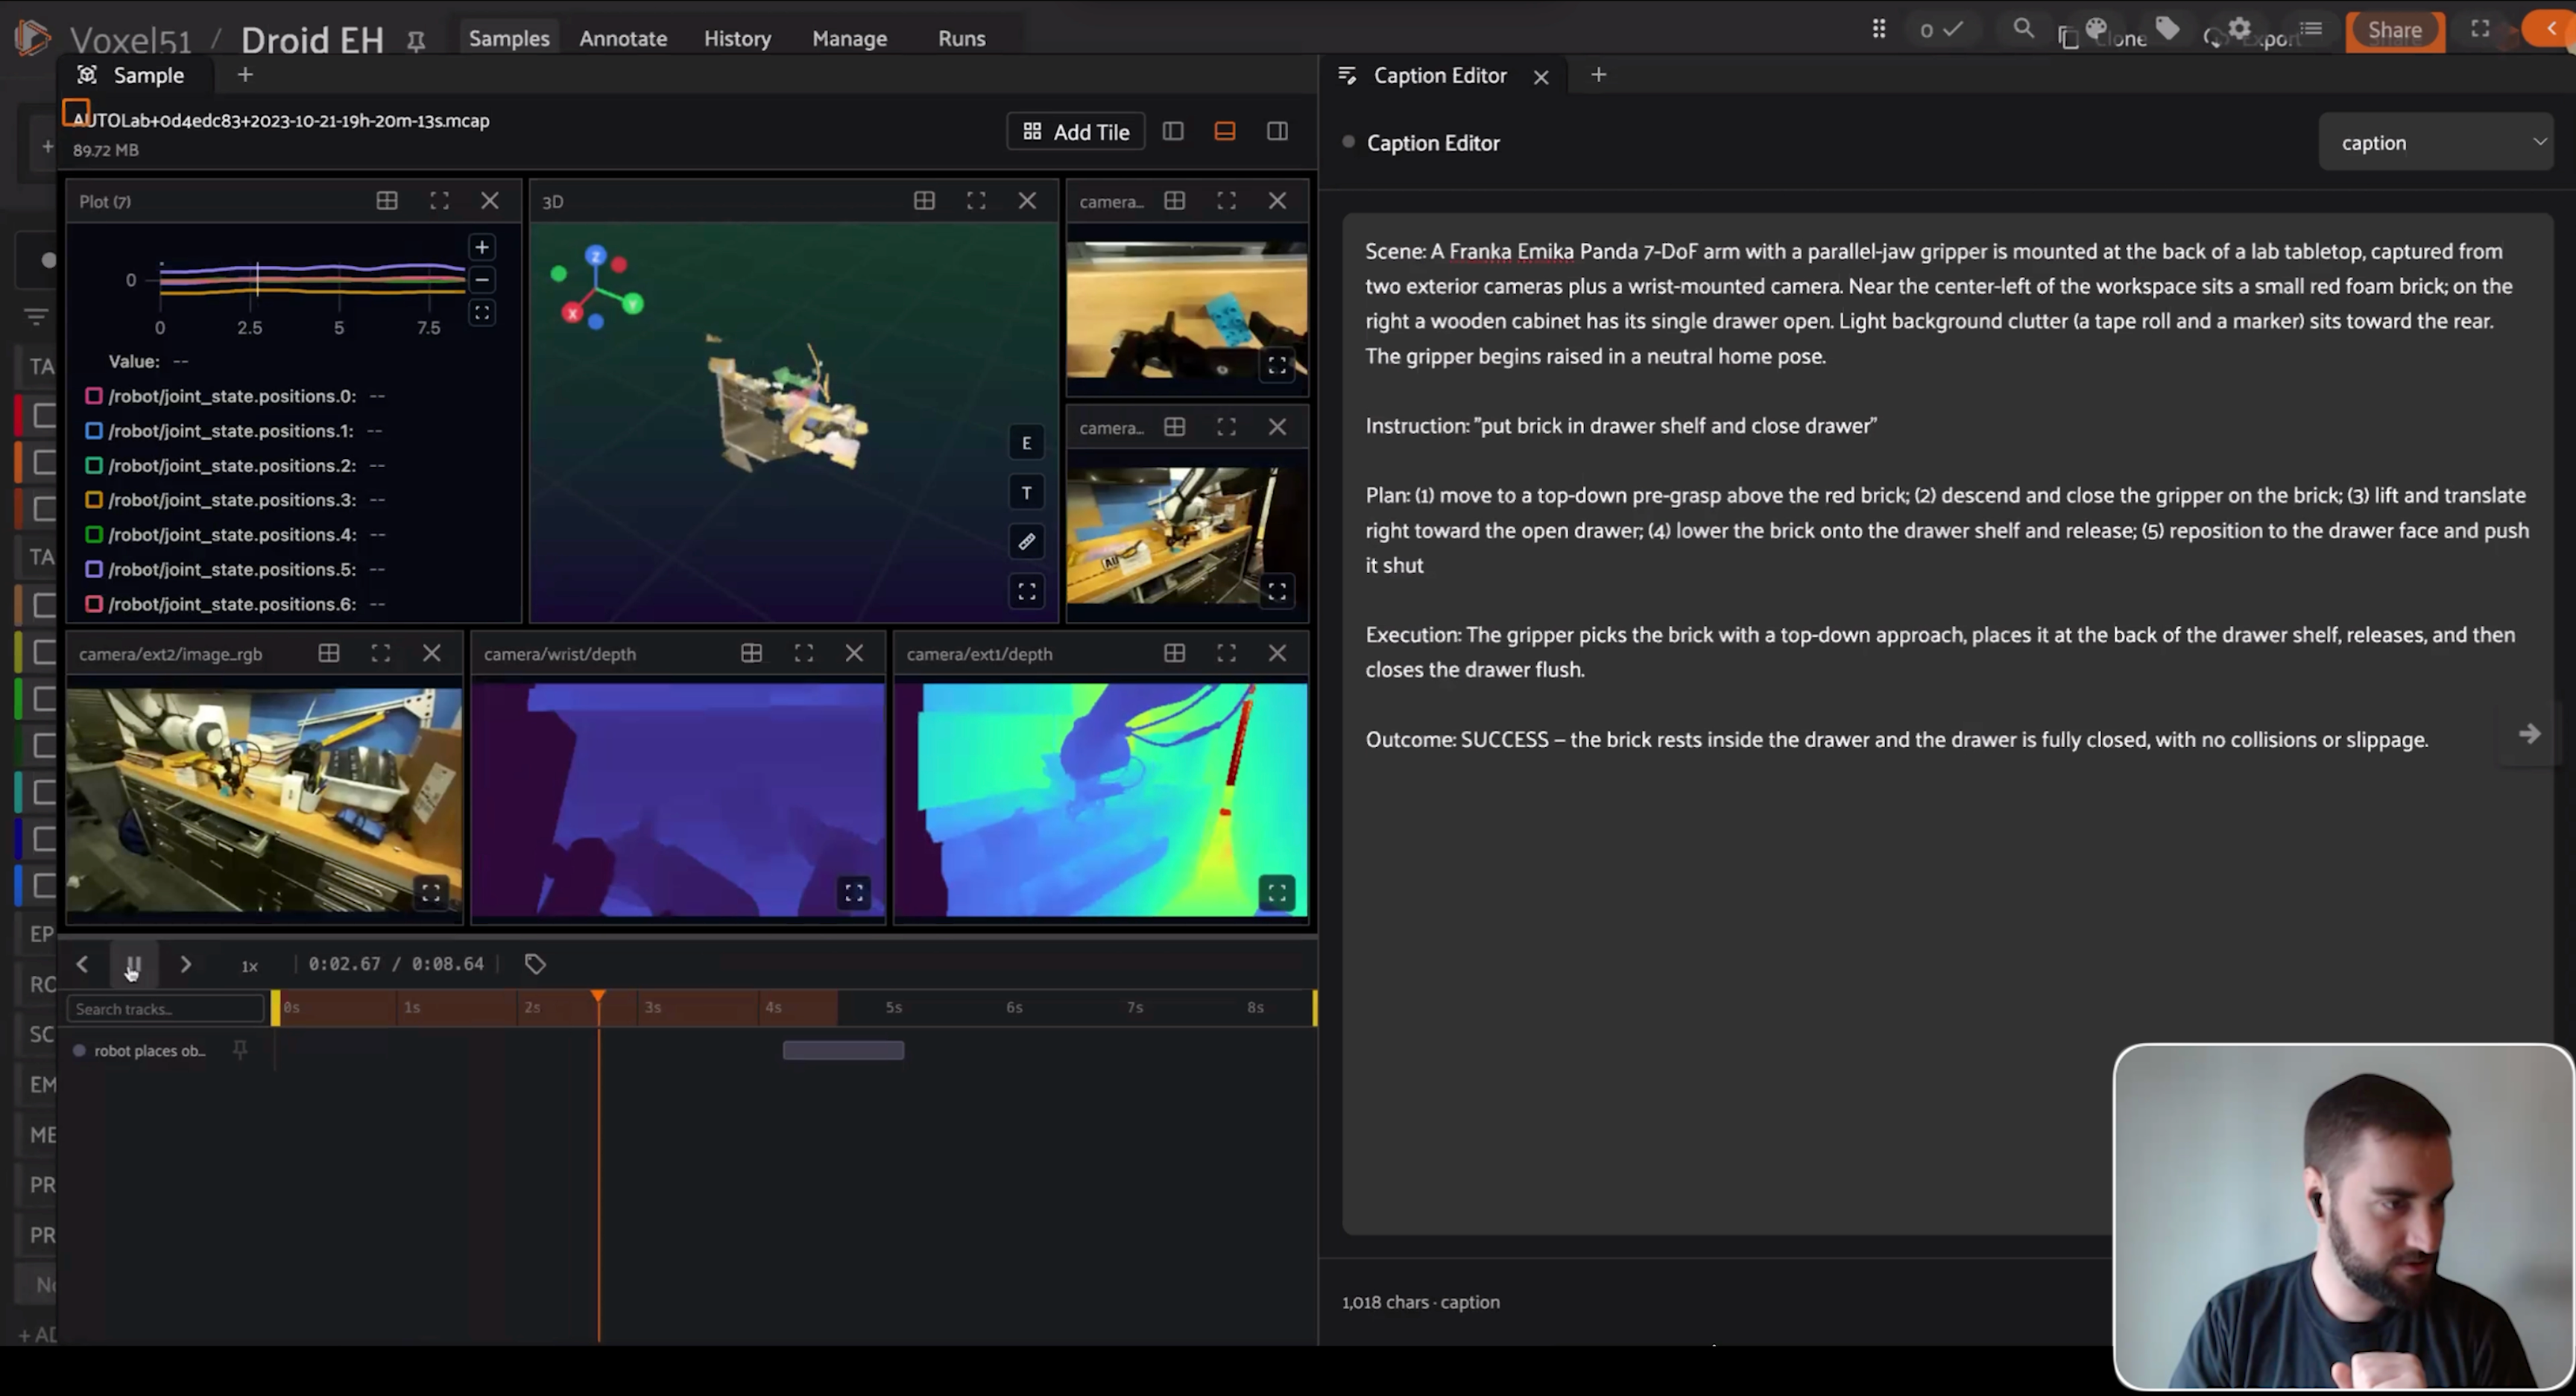Open the Runs tab
Viewport: 2576px width, 1396px height.
click(x=961, y=38)
